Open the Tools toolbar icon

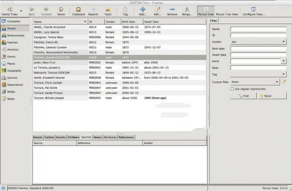tap(108, 11)
